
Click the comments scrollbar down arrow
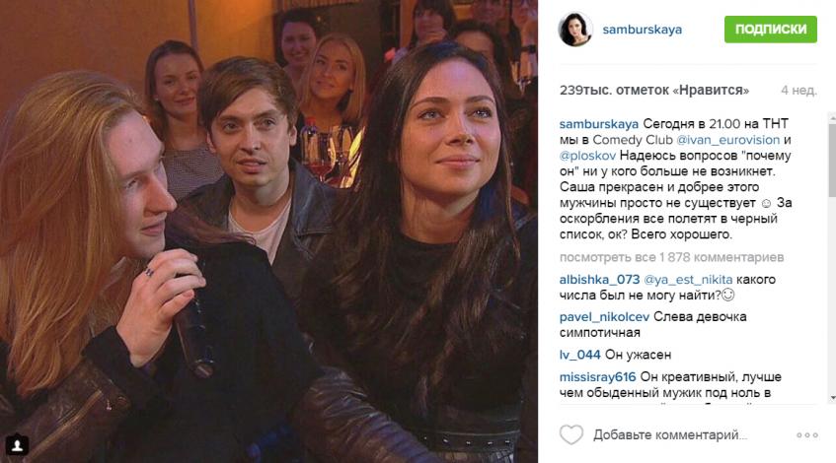(832, 398)
